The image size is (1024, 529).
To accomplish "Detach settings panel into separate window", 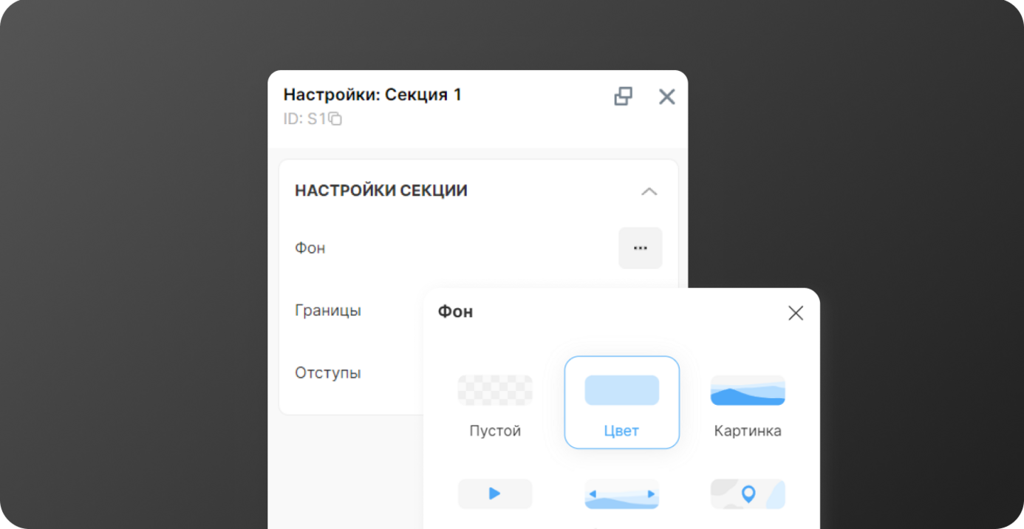I will pos(623,97).
